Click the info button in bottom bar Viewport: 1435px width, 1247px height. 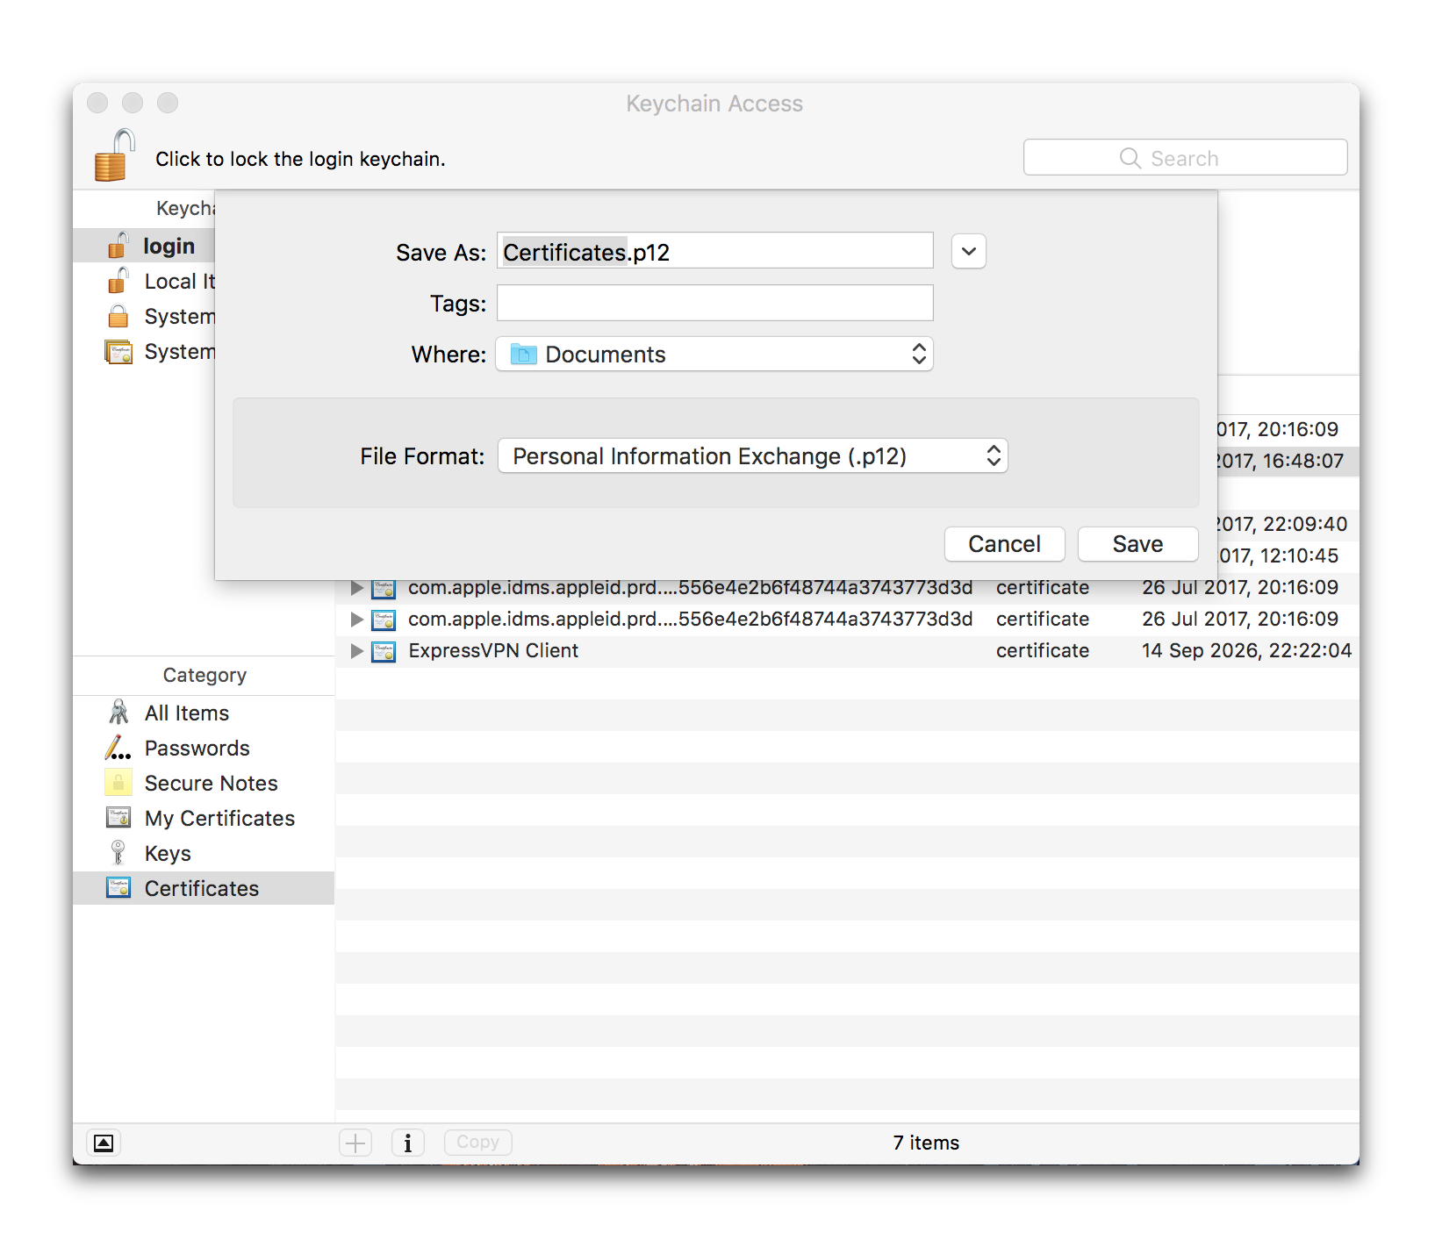[407, 1143]
